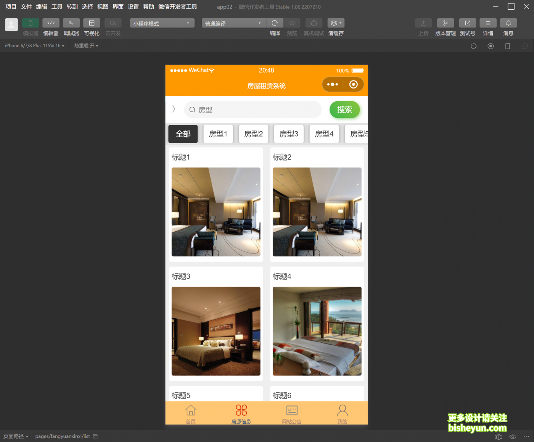Click the status bar more options dots
This screenshot has height=442, width=534.
click(526, 437)
